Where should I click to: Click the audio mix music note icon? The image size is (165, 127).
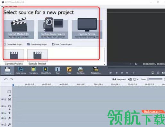click(9, 118)
